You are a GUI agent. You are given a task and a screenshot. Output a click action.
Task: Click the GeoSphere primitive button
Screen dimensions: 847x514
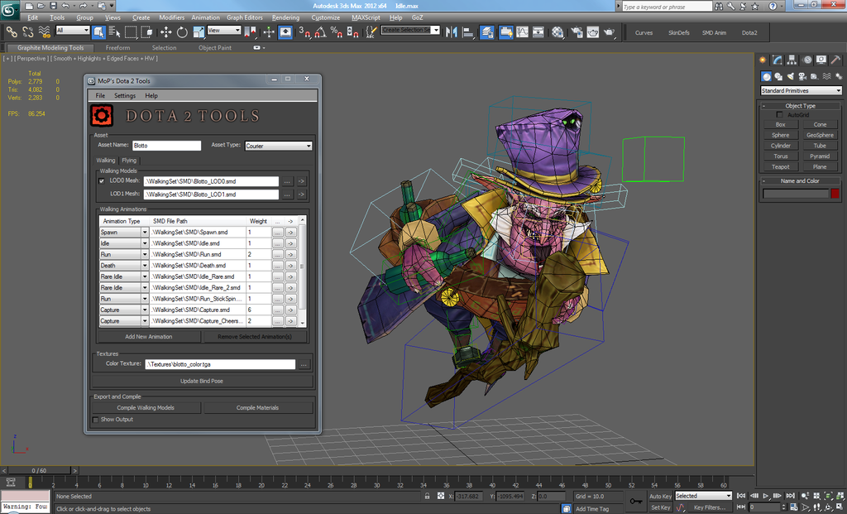[x=820, y=135]
